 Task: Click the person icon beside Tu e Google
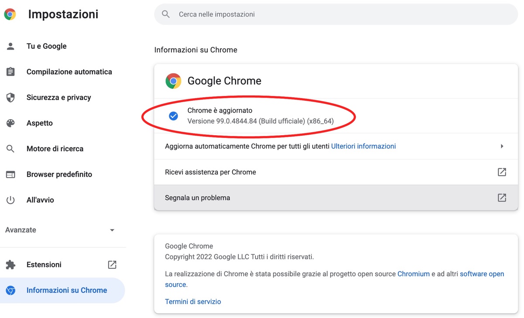coord(10,46)
